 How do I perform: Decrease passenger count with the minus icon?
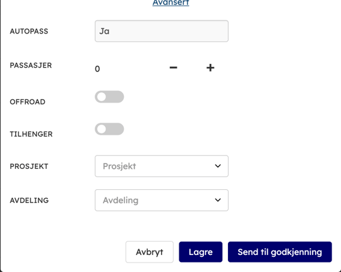point(173,68)
